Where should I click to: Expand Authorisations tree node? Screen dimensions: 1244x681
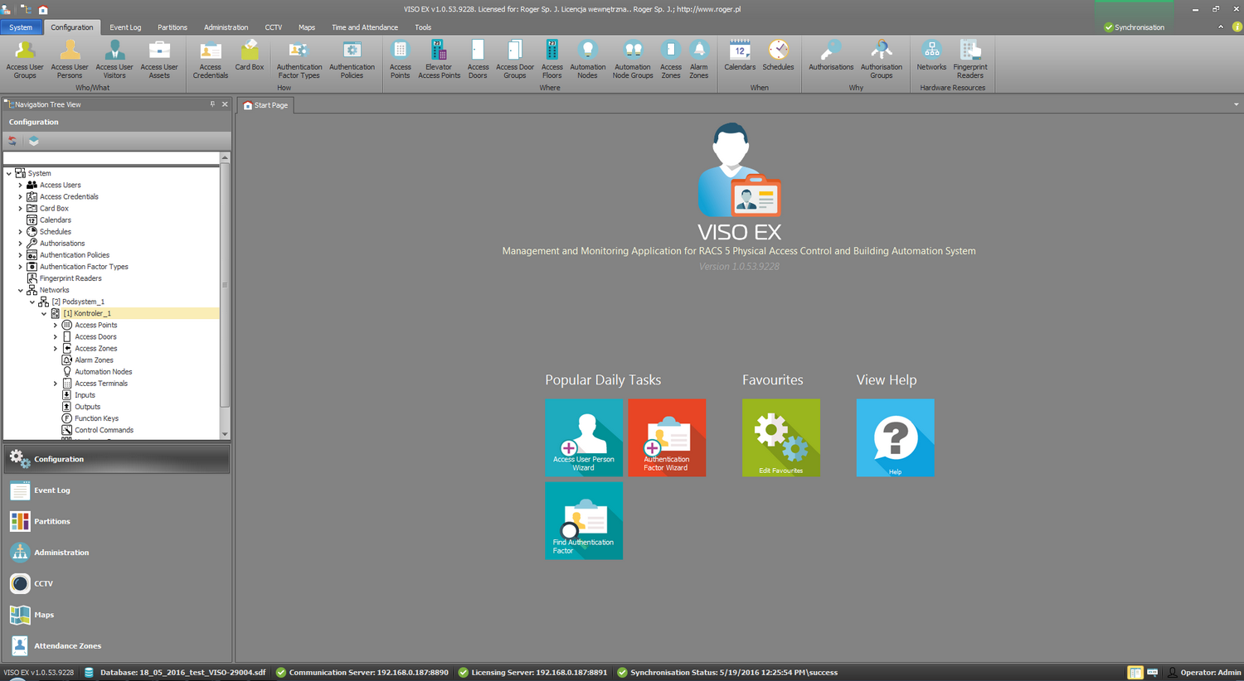point(21,243)
